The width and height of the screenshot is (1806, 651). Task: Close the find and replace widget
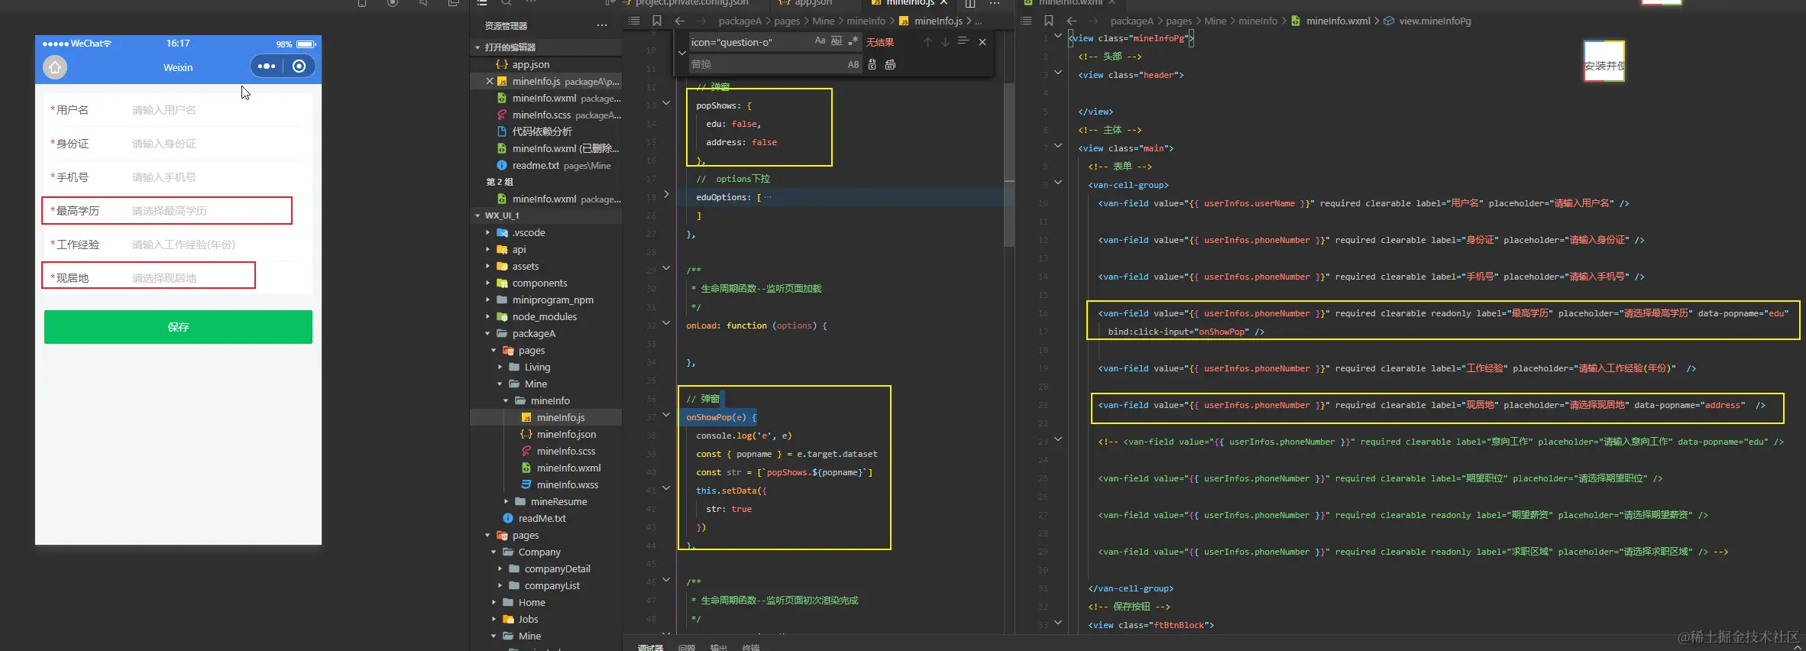coord(982,41)
